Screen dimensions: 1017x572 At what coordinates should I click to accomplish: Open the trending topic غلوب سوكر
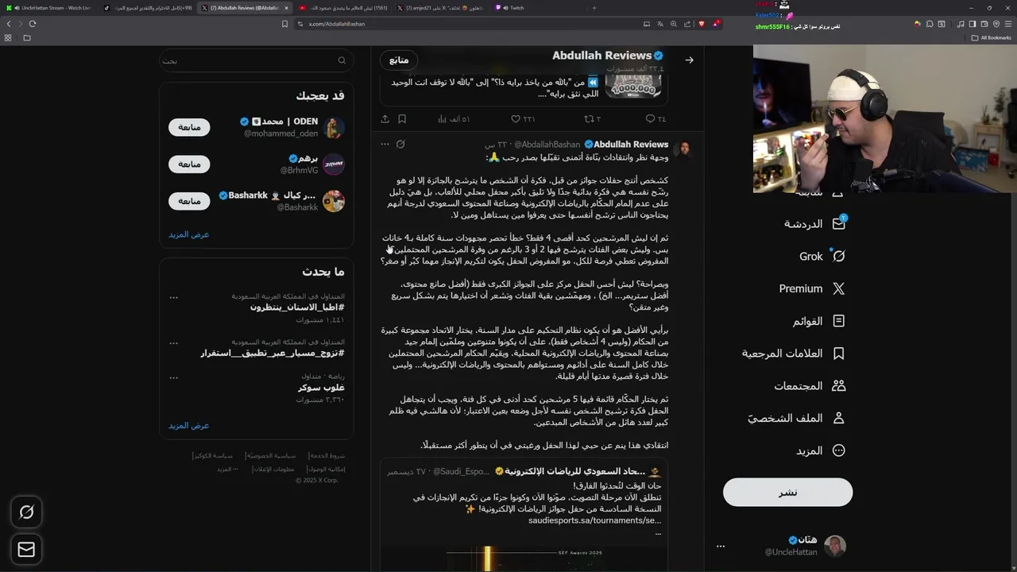pos(321,388)
